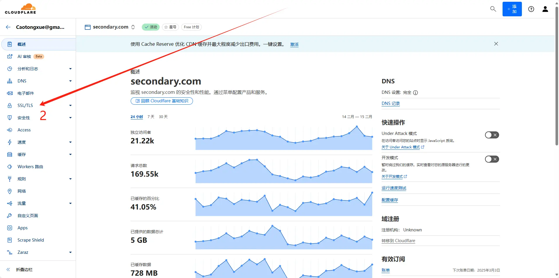Click the Apps sidebar icon
The width and height of the screenshot is (559, 278).
pyautogui.click(x=10, y=228)
